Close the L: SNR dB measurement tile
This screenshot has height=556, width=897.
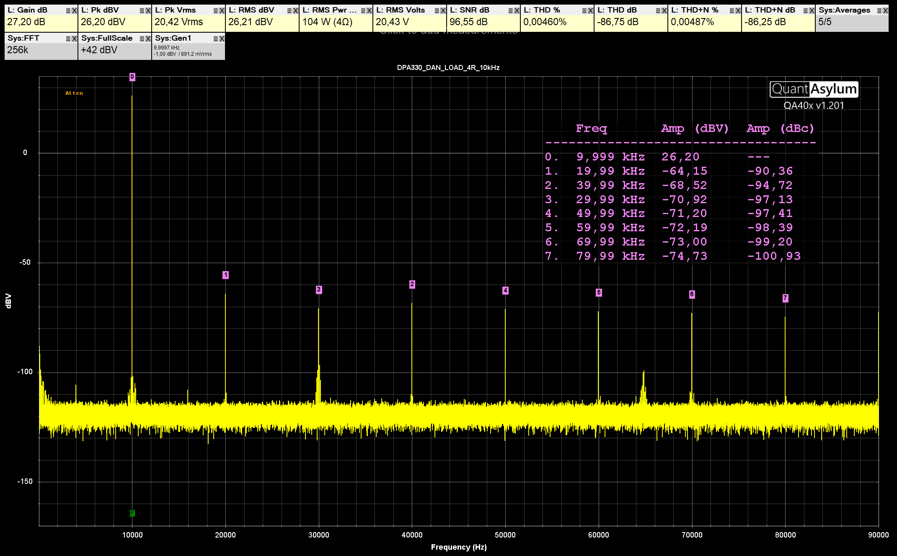[517, 10]
